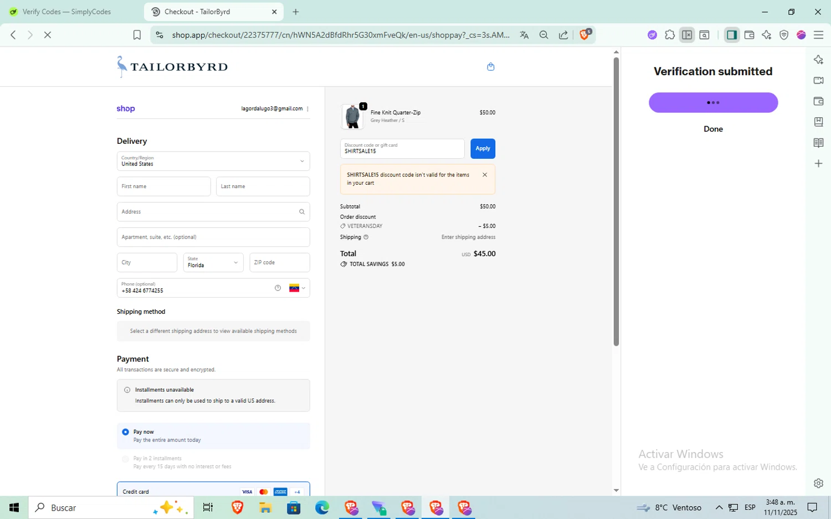Viewport: 831px width, 519px height.
Task: Click the page vertical scrollbar thumb
Action: (x=616, y=202)
